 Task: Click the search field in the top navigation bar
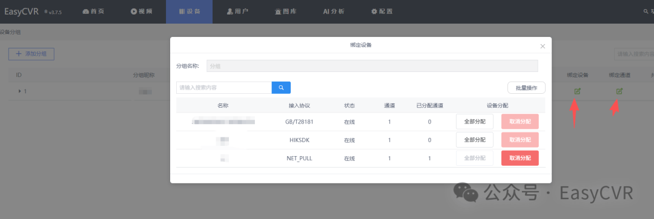tap(649, 11)
